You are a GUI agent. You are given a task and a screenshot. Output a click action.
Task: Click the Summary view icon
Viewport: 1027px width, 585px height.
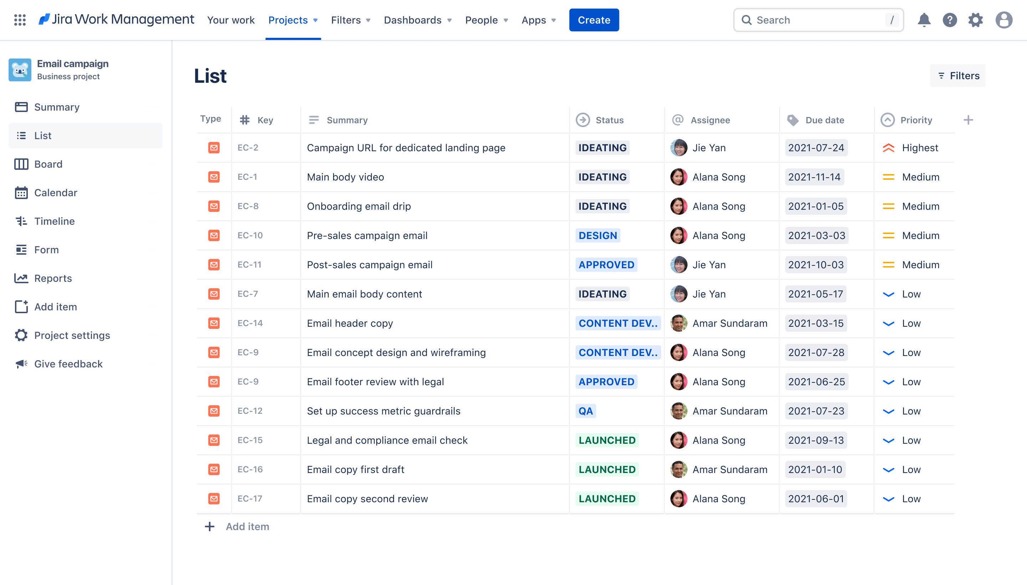(x=21, y=107)
